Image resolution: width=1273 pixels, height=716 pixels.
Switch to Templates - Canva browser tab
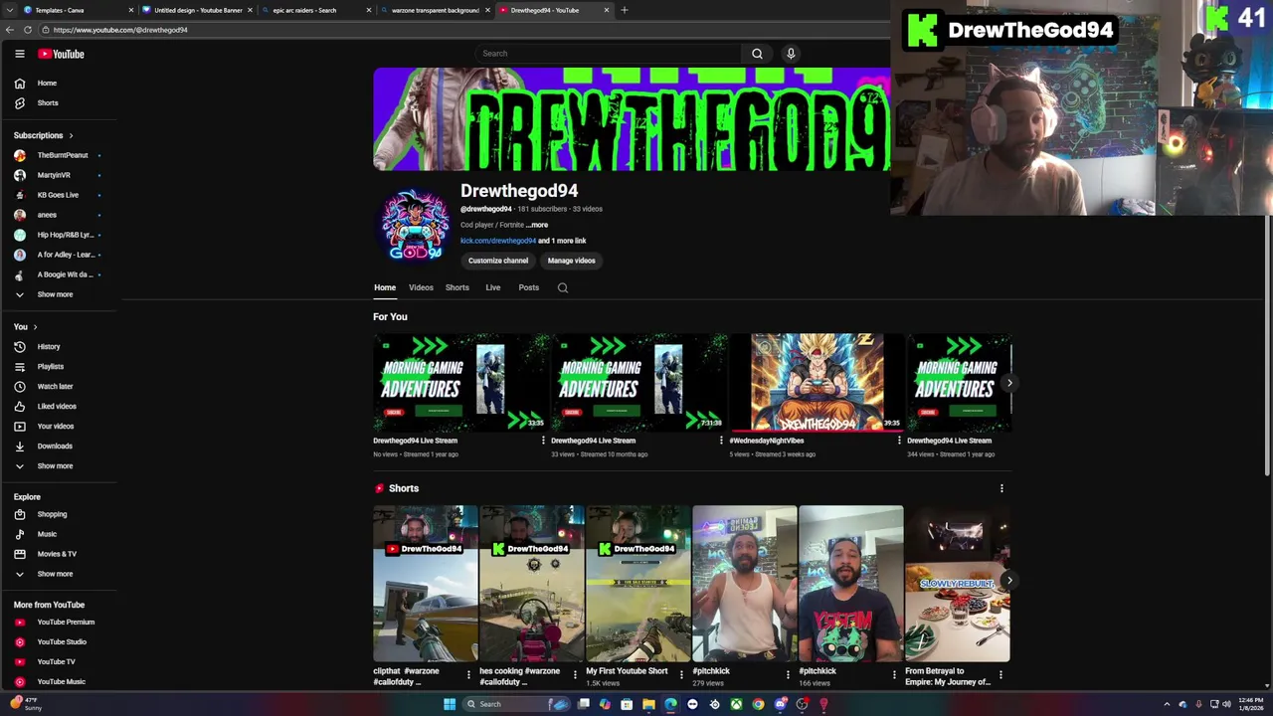78,10
